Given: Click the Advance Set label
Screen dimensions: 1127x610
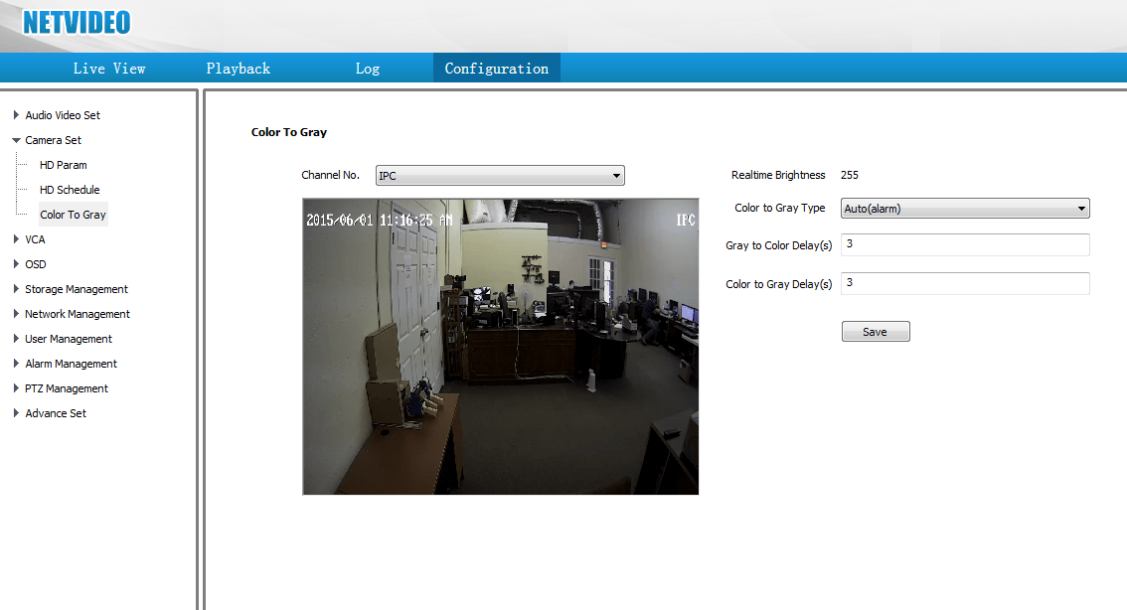Looking at the screenshot, I should (56, 413).
